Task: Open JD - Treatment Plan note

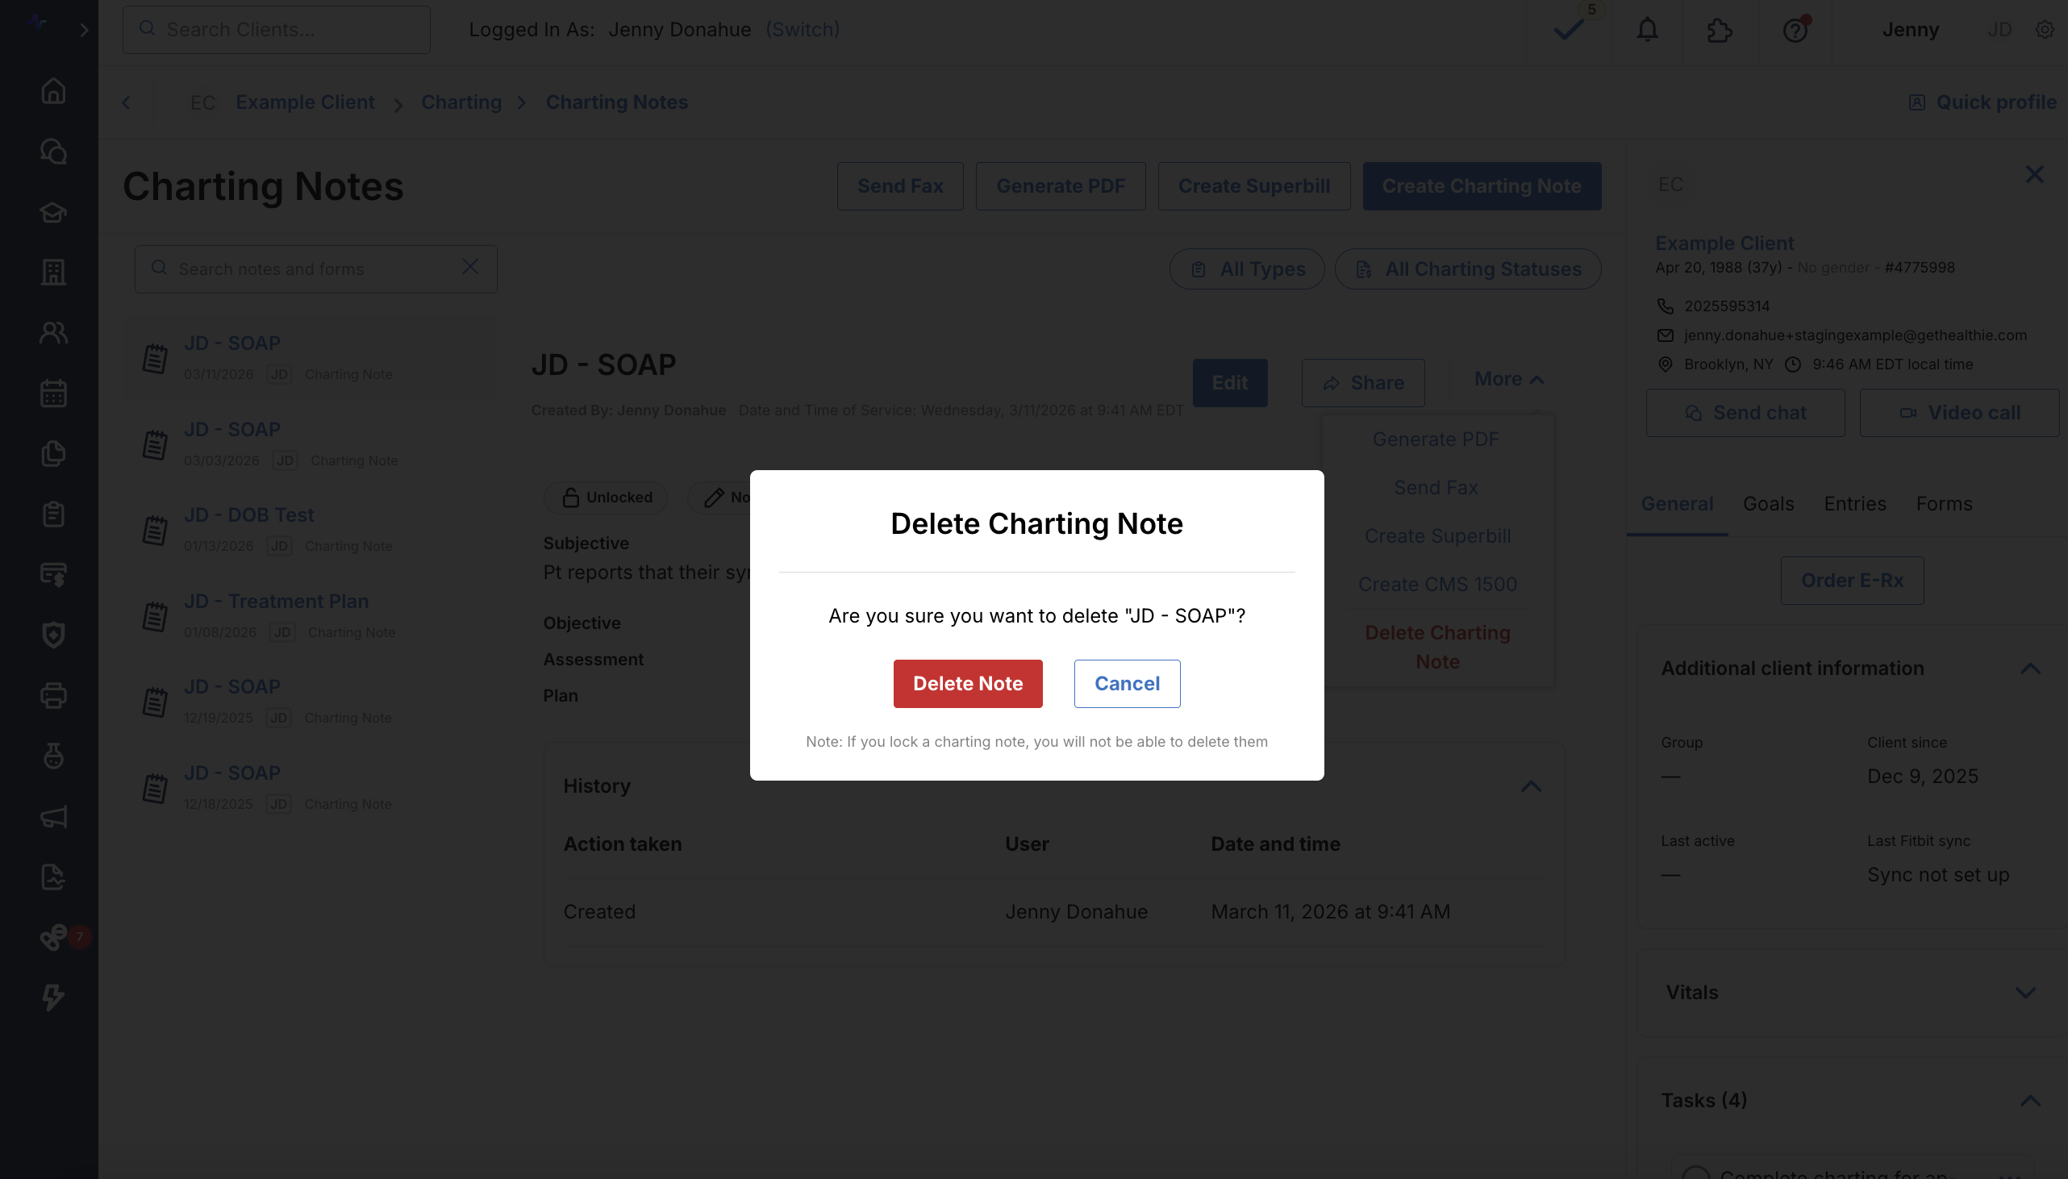Action: tap(276, 601)
